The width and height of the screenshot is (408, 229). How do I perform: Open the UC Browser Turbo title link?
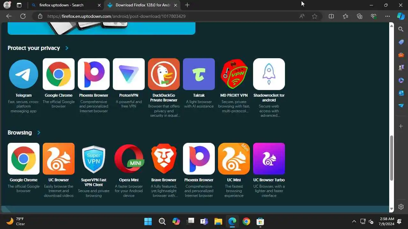269,180
